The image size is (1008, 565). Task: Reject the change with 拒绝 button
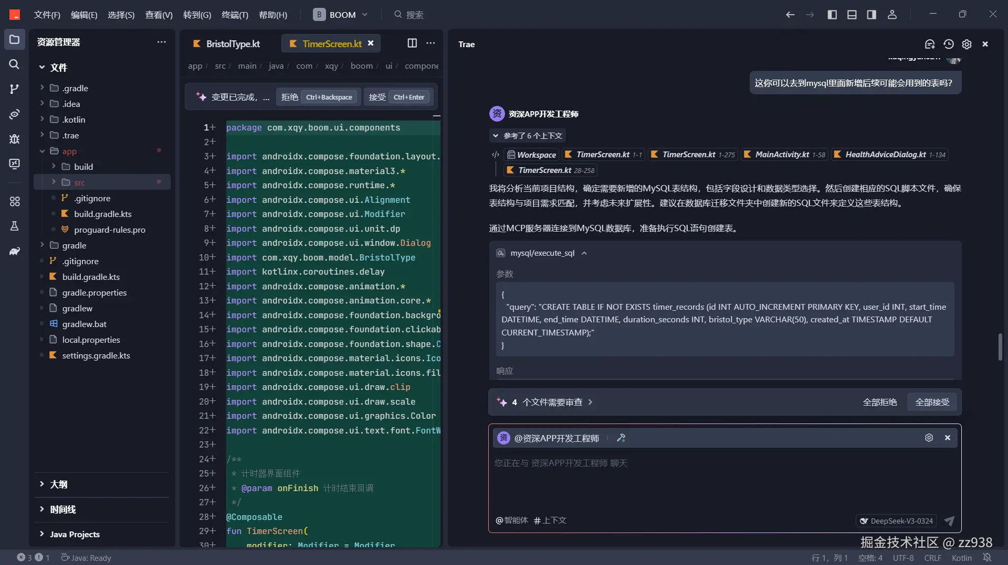pyautogui.click(x=317, y=97)
